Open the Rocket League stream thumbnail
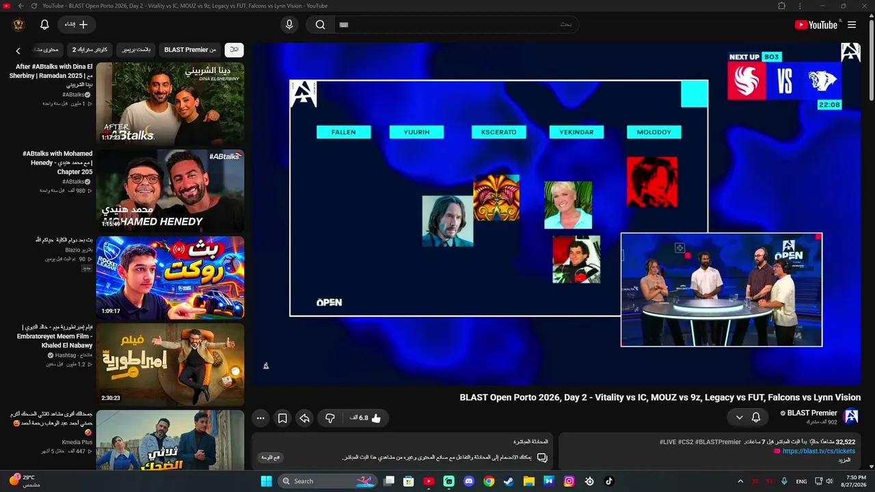 coord(170,277)
